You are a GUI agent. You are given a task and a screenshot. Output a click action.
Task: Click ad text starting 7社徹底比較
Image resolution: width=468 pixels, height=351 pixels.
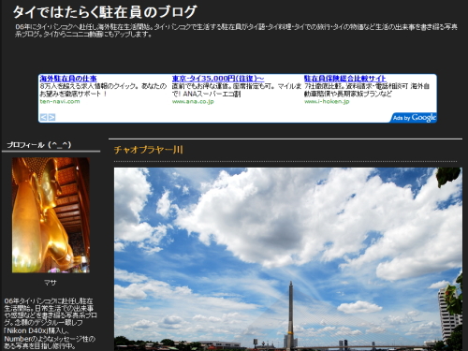click(367, 90)
